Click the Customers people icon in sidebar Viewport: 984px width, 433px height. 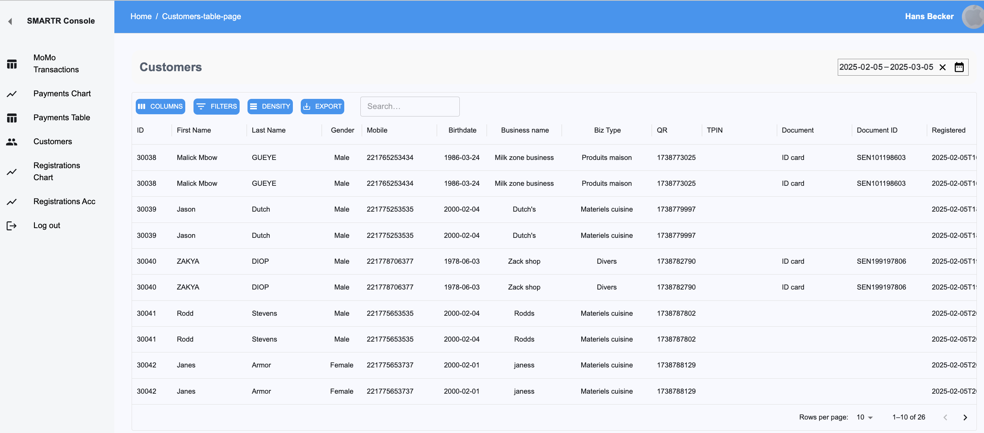tap(12, 142)
